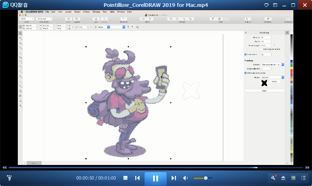Mute the QQ player volume
The image size is (312, 186).
185,178
